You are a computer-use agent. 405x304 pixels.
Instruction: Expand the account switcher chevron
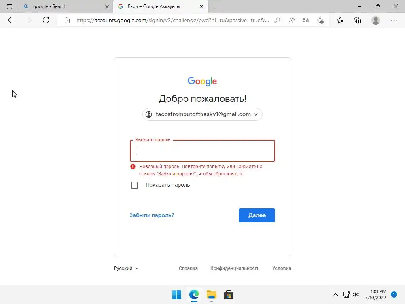(x=256, y=114)
